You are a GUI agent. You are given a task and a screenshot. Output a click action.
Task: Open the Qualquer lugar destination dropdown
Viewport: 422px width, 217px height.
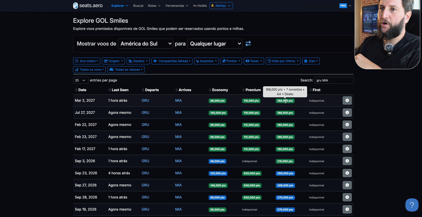click(x=215, y=44)
